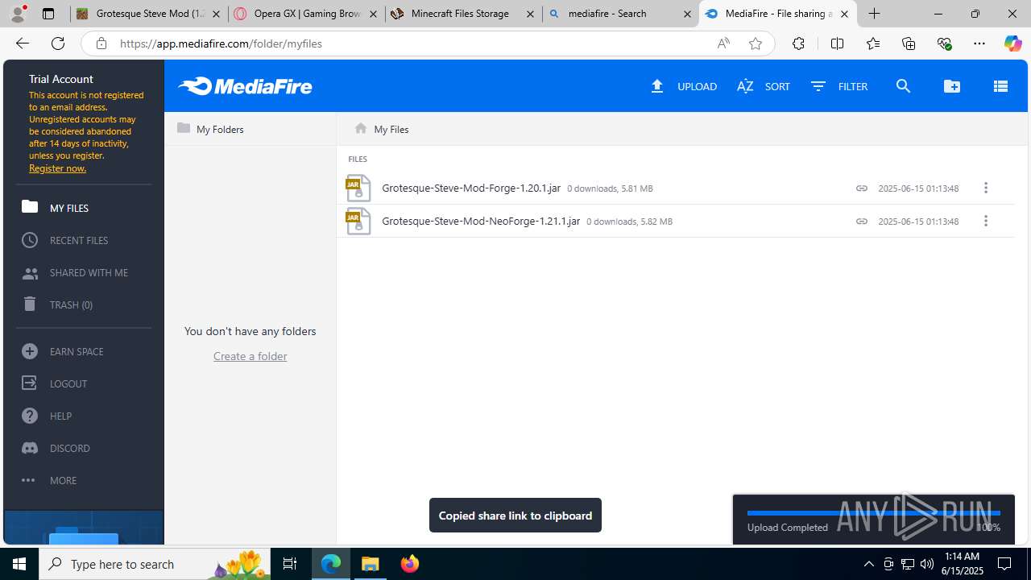Open the volume control in tray

point(927,564)
